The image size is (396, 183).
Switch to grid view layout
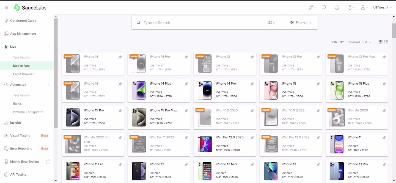tap(380, 42)
